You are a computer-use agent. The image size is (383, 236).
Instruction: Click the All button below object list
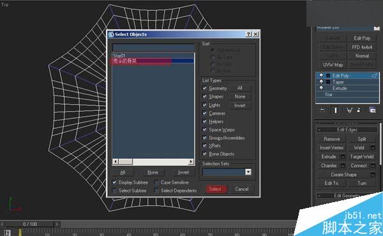(x=123, y=172)
